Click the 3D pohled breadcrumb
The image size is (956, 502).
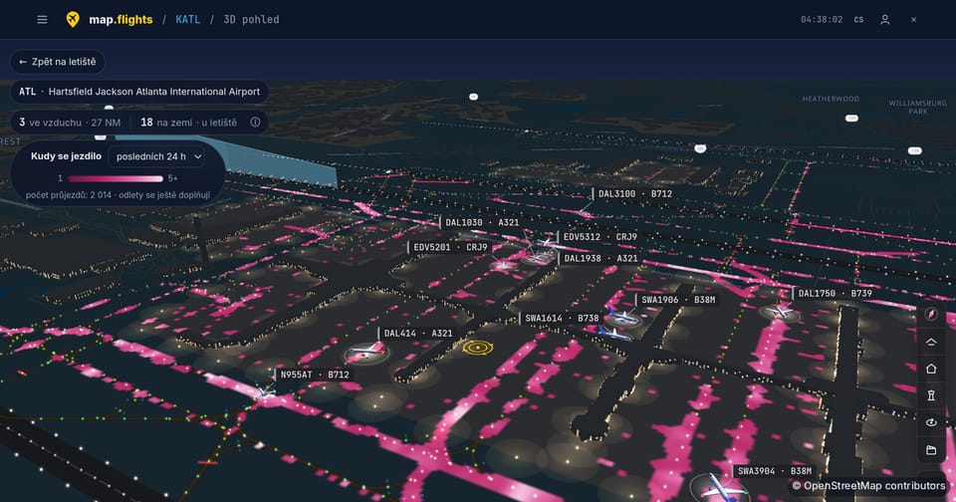click(x=251, y=20)
